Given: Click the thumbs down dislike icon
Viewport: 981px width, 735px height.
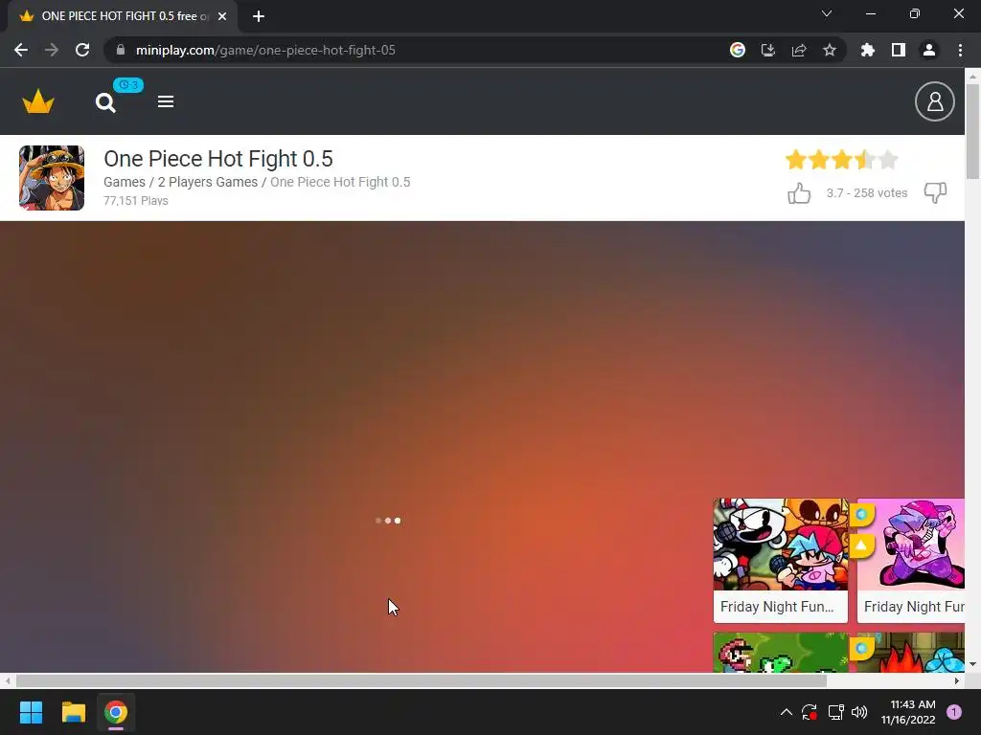Looking at the screenshot, I should click(935, 192).
